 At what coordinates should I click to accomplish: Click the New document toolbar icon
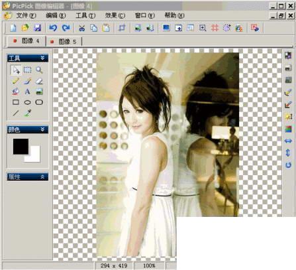pos(13,28)
